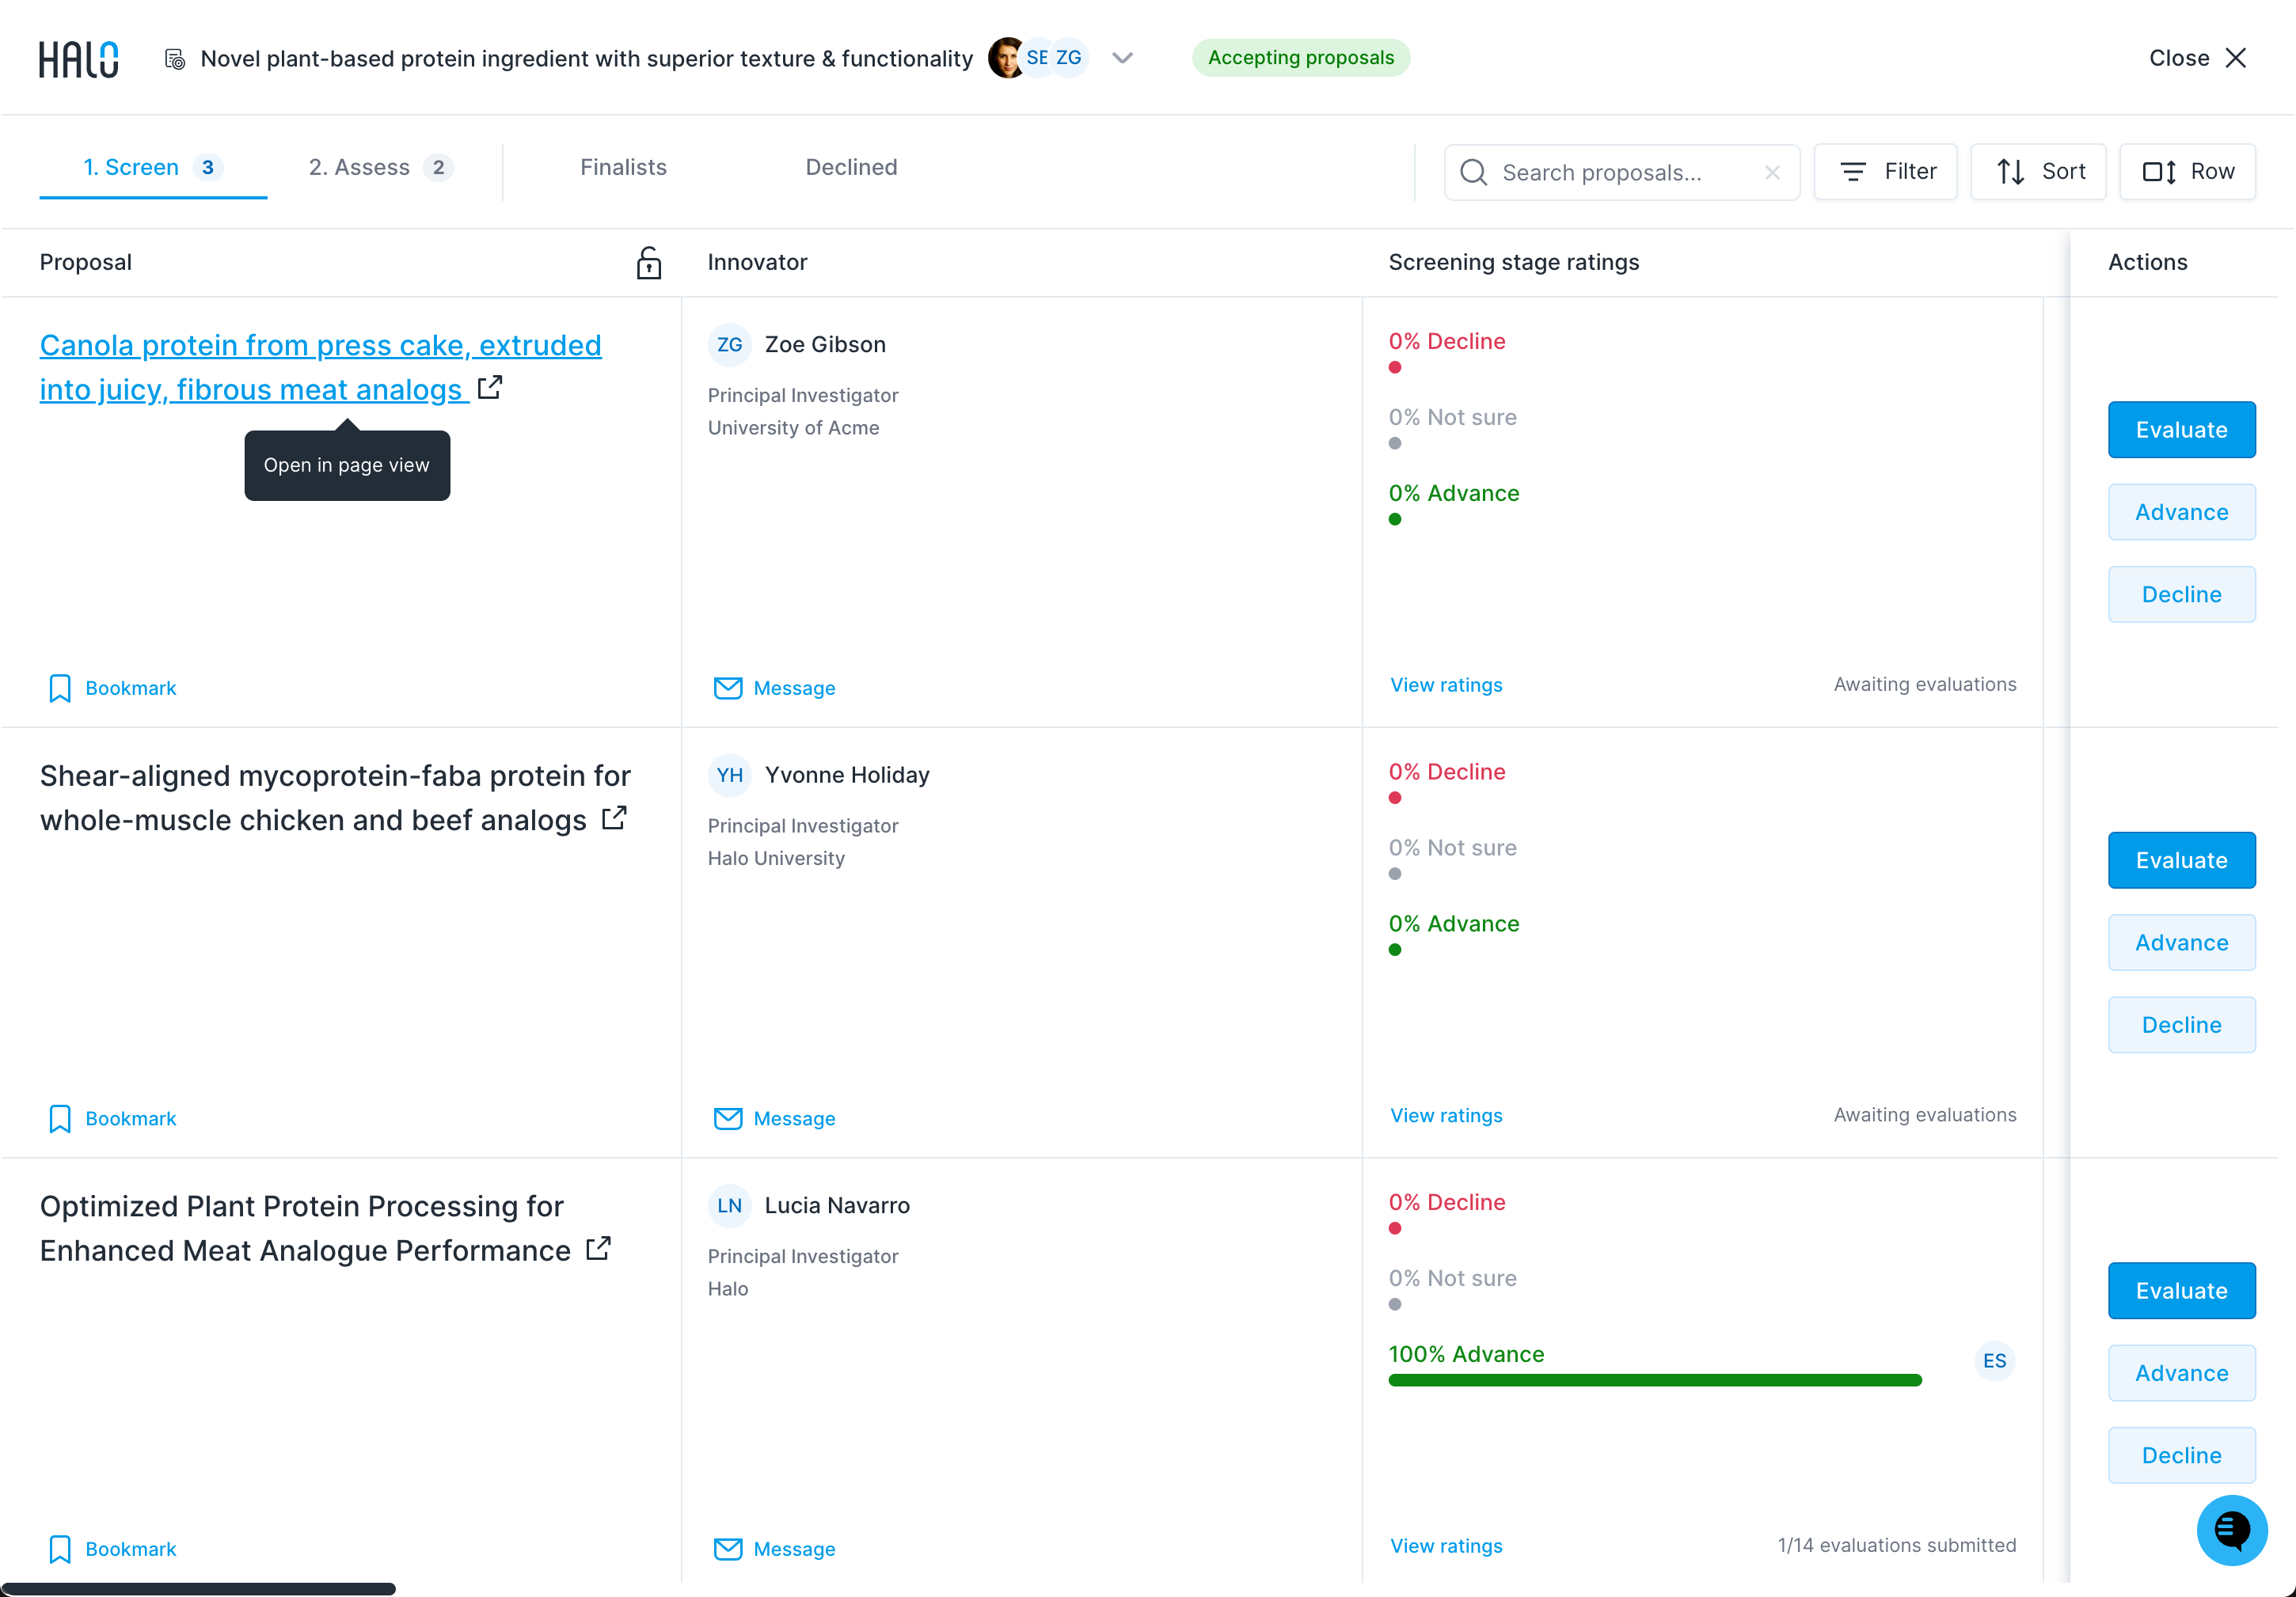This screenshot has height=1597, width=2296.
Task: Open Optimized Plant Protein proposal page view icon
Action: click(x=598, y=1248)
